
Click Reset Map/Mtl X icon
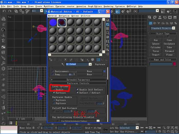point(65,59)
